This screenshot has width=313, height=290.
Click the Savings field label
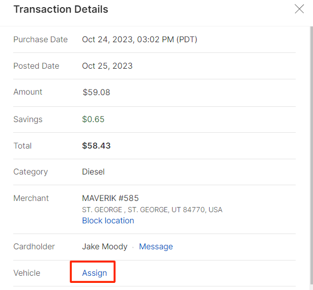(x=28, y=120)
